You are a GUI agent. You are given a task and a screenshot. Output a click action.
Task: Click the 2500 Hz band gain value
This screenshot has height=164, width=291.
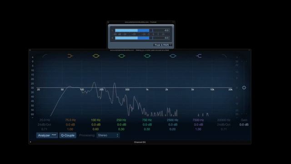[173, 124]
